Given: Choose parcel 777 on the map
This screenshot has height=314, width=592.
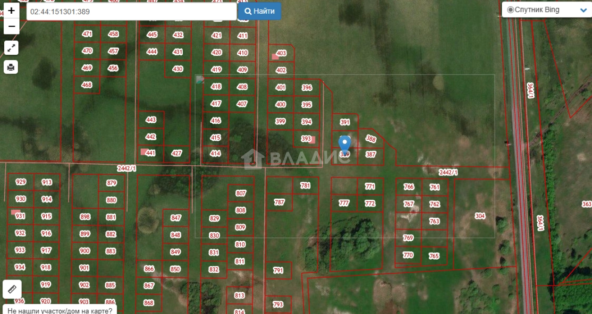Looking at the screenshot, I should click(x=344, y=203).
